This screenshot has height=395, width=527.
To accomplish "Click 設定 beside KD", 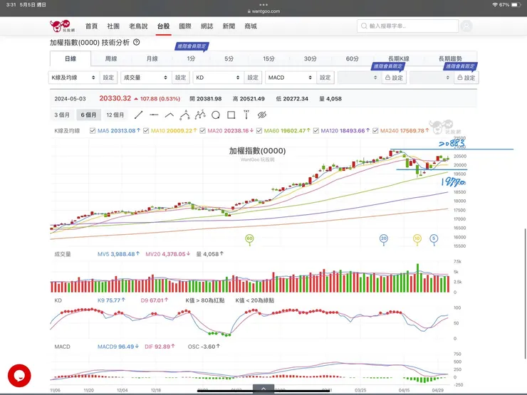I will point(253,78).
